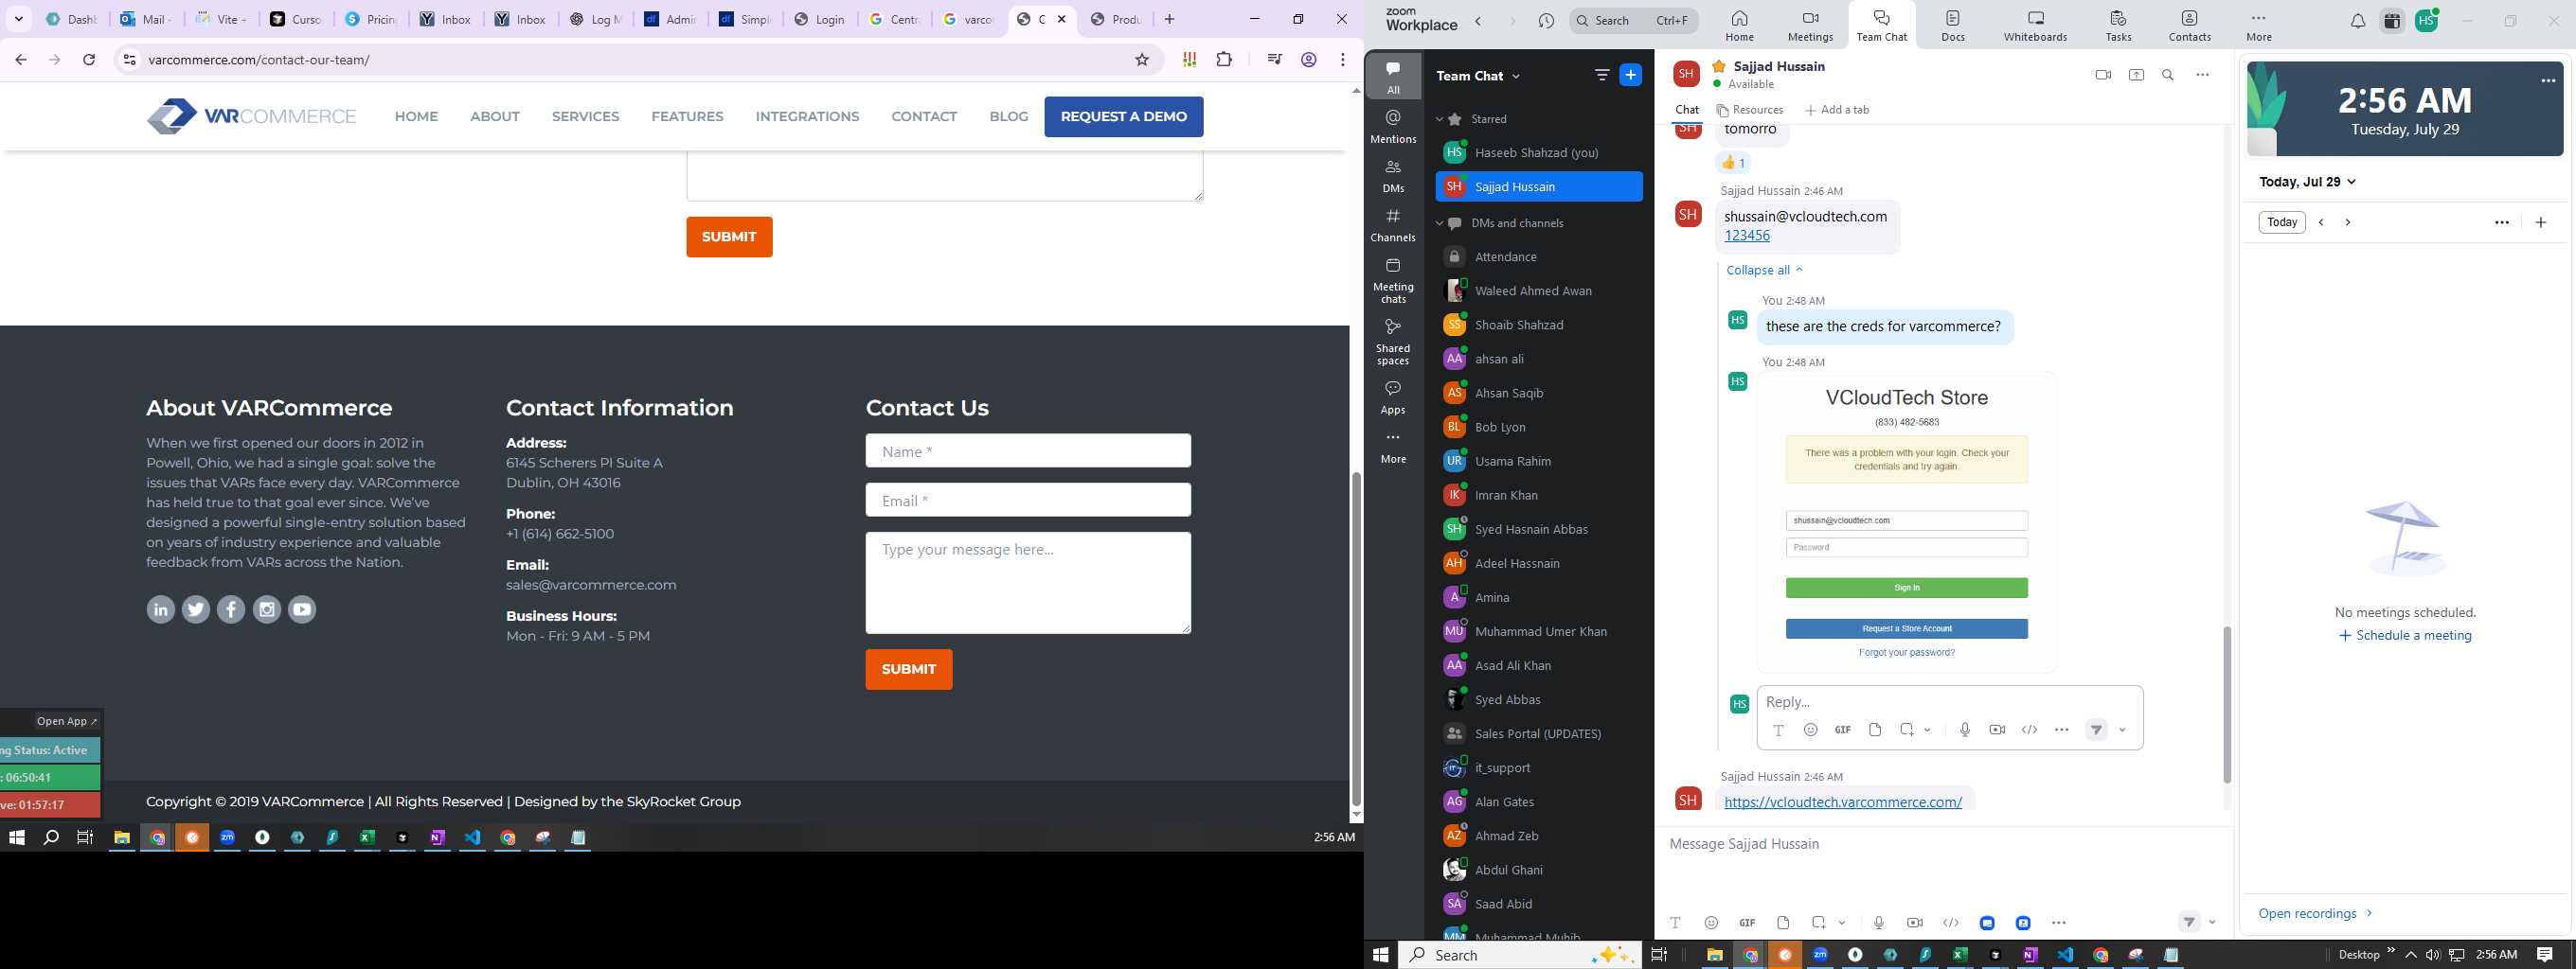The width and height of the screenshot is (2576, 969).
Task: Click Open recordings link
Action: coord(2315,913)
